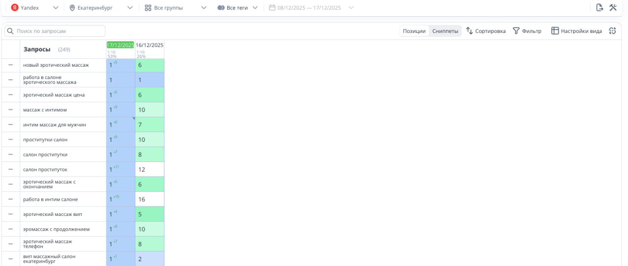Screen dimensions: 628x266
Task: Click the Фильтр funnel icon
Action: (516, 31)
